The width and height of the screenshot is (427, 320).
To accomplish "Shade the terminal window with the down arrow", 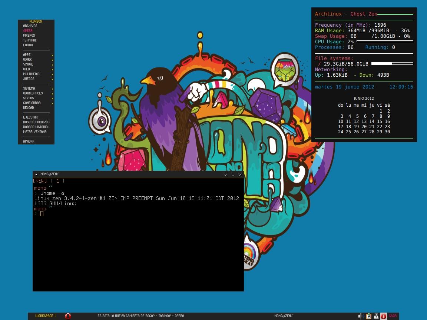I will (225, 175).
